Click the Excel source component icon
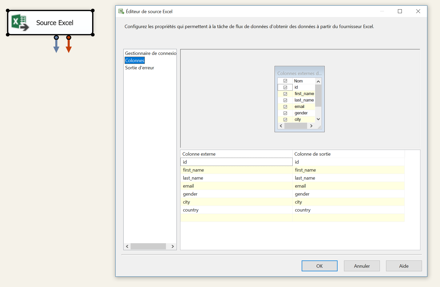The width and height of the screenshot is (440, 287). (20, 23)
